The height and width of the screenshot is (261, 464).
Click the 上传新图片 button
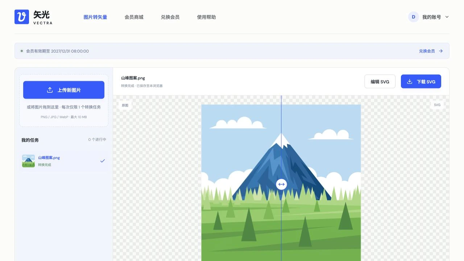pos(64,90)
